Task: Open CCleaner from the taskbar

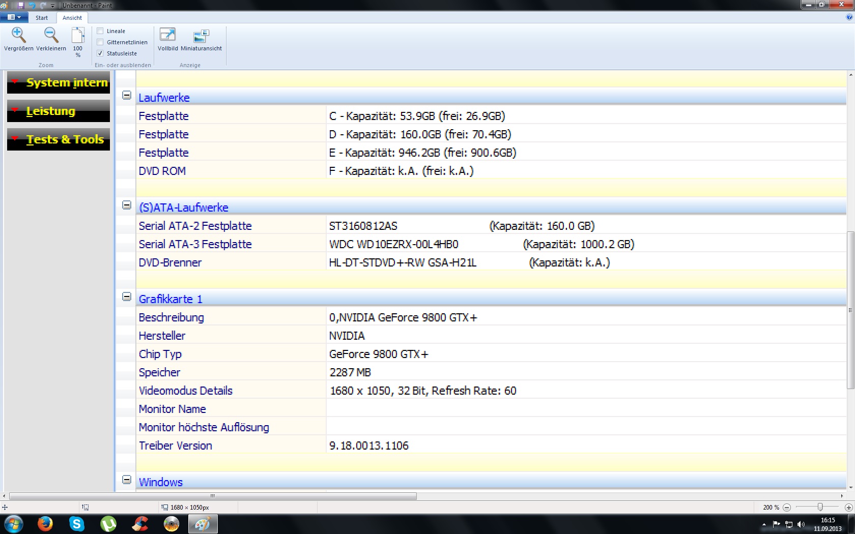Action: point(140,524)
